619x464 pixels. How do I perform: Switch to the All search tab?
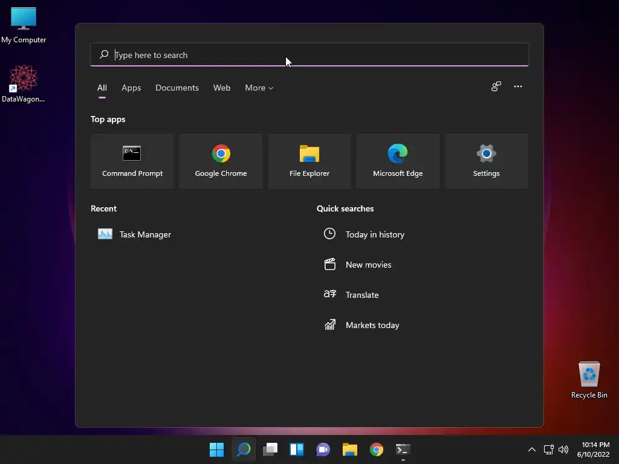click(102, 88)
